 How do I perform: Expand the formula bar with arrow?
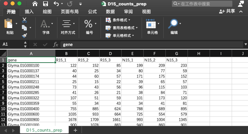point(246,44)
